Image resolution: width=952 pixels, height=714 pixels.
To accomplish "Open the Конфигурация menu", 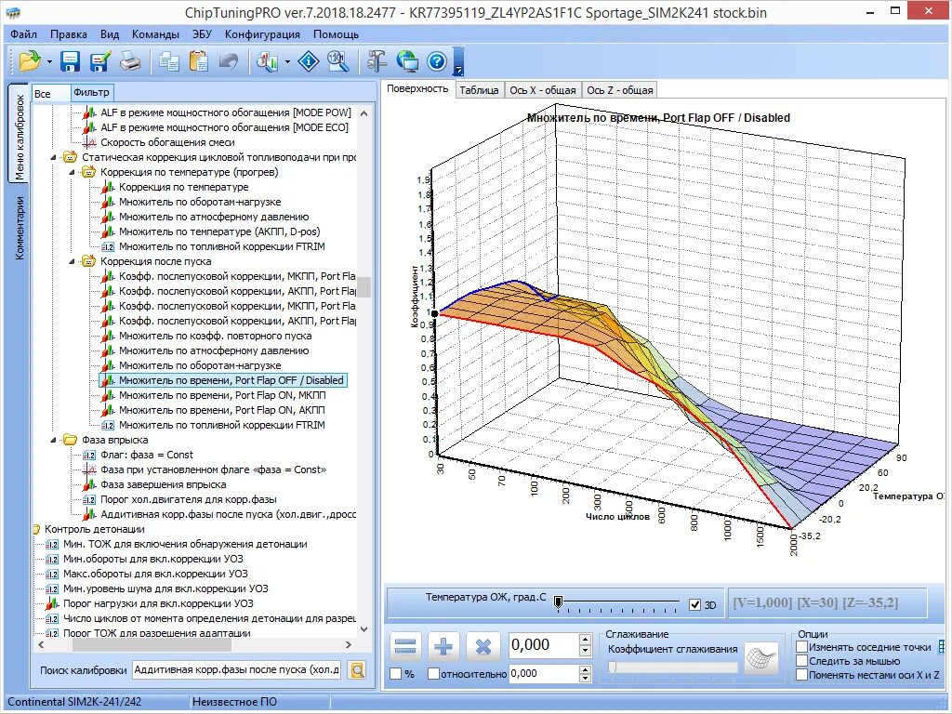I will (262, 34).
